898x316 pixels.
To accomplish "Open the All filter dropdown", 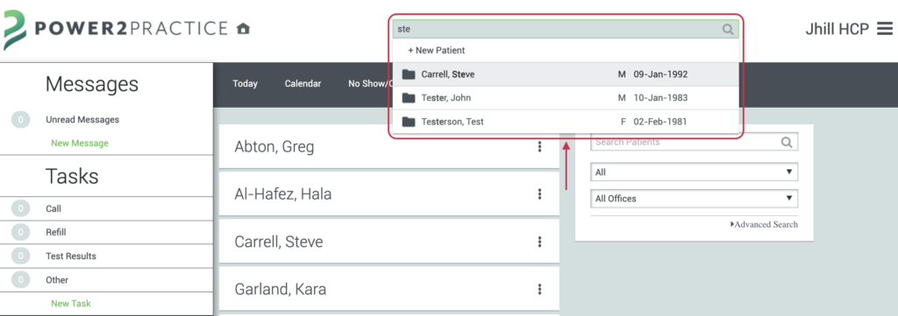I will pyautogui.click(x=695, y=172).
